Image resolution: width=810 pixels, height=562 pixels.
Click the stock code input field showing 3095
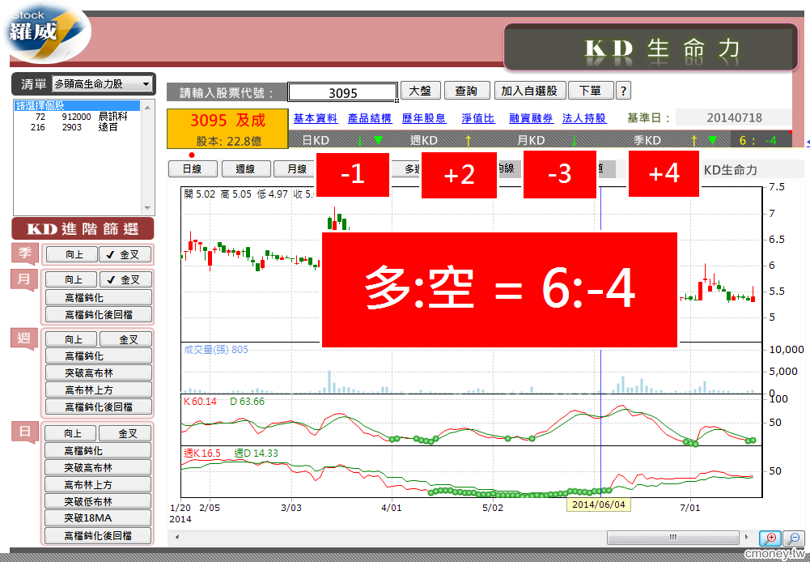(343, 92)
